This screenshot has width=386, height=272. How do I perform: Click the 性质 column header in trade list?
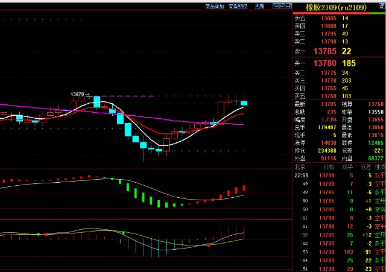click(379, 166)
